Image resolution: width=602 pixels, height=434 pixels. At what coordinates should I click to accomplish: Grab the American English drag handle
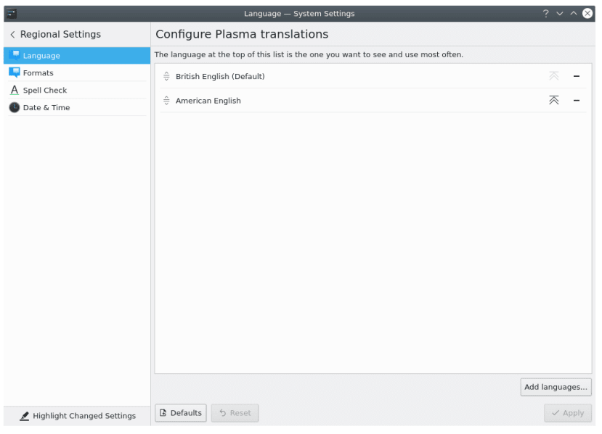[166, 101]
